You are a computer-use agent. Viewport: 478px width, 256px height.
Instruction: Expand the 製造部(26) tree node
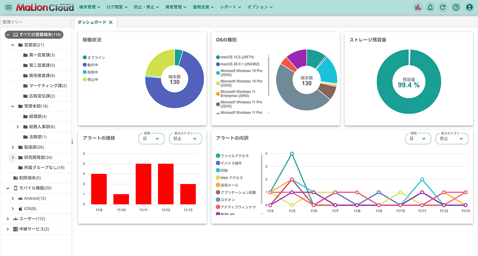tap(13, 147)
